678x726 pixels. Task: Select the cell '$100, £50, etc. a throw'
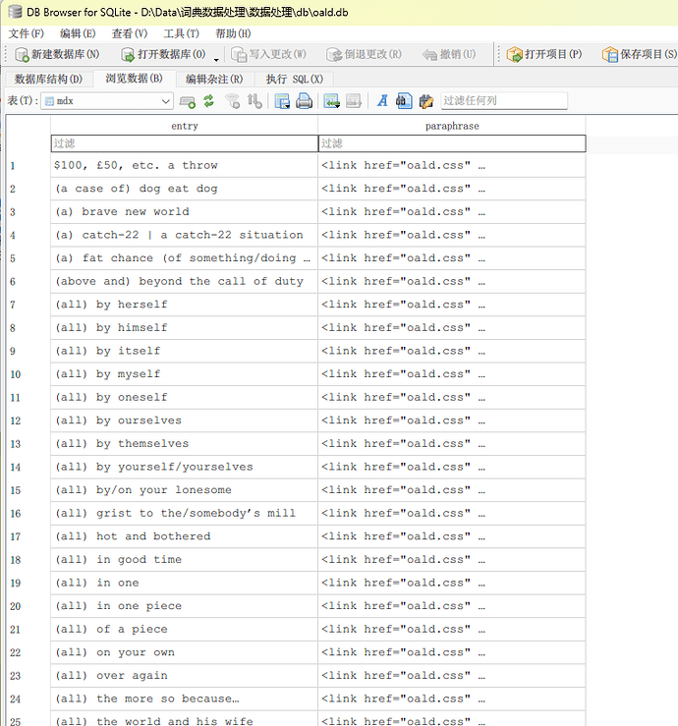[185, 165]
